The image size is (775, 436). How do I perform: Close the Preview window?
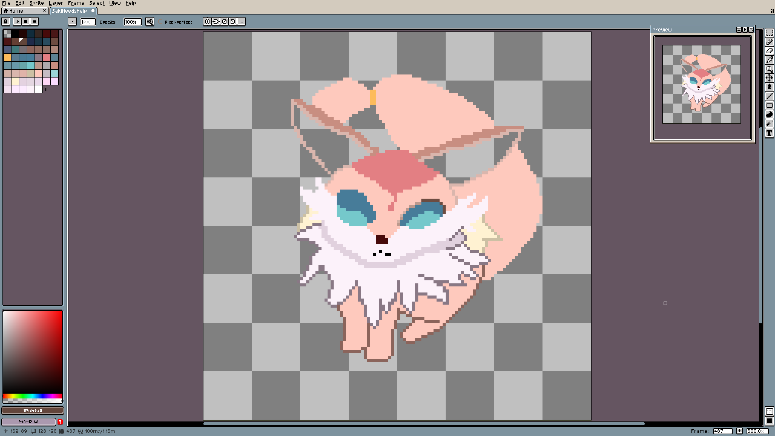pyautogui.click(x=751, y=29)
